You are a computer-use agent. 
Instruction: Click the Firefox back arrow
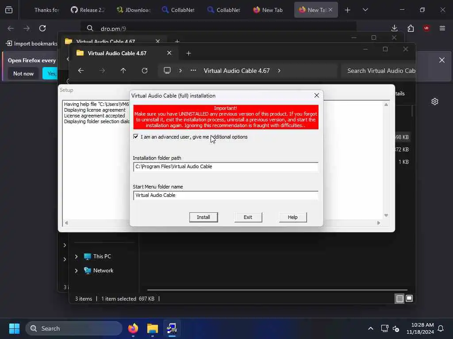pos(11,28)
